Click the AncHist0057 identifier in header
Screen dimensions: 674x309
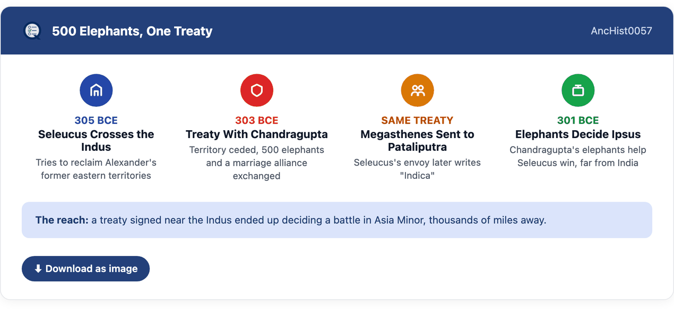(x=621, y=31)
